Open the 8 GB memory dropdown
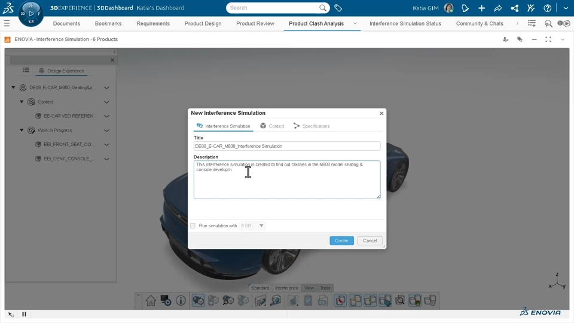The image size is (574, 323). click(252, 226)
